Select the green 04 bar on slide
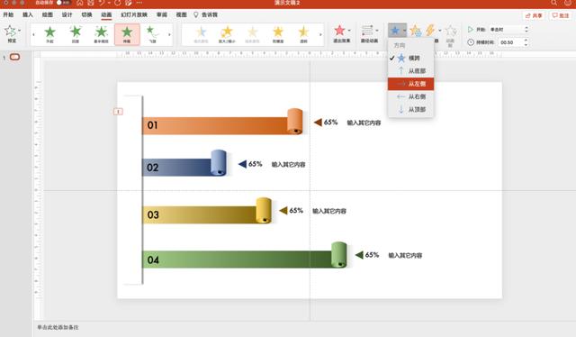The height and width of the screenshot is (337, 576). (x=237, y=260)
